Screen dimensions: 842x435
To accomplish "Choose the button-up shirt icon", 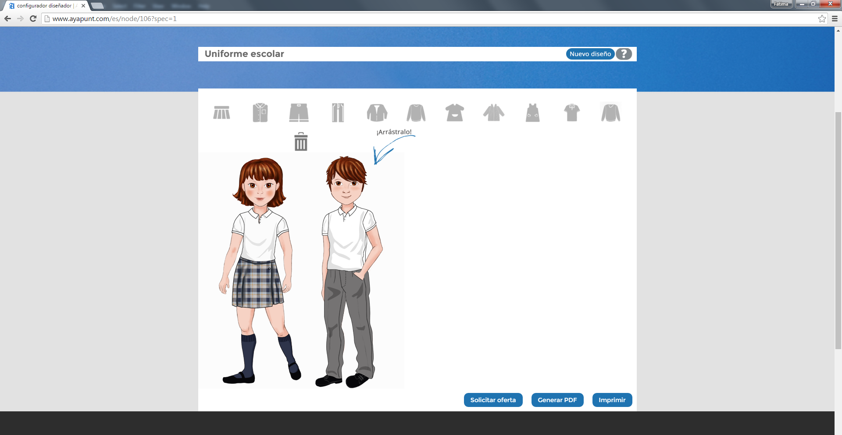I will [260, 113].
